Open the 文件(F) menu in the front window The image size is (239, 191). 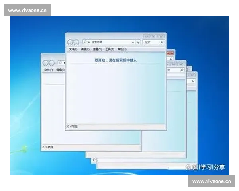(73, 49)
